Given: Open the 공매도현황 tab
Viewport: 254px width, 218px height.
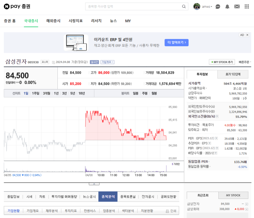Looking at the screenshot, I should point(168,197).
